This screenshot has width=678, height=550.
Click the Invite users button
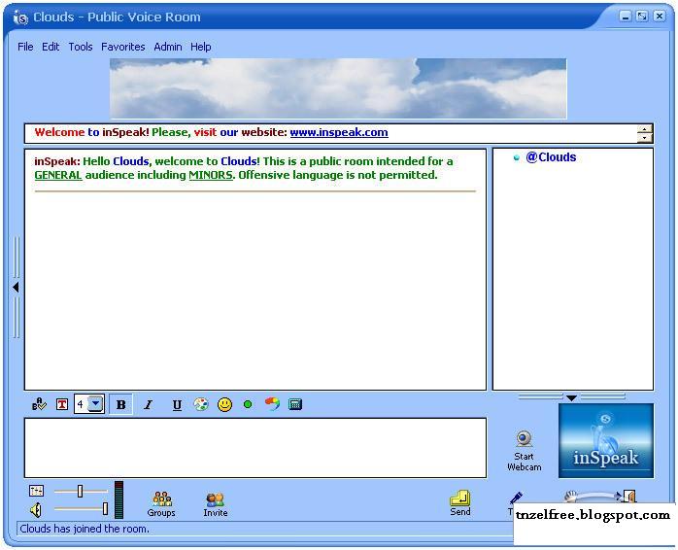216,504
